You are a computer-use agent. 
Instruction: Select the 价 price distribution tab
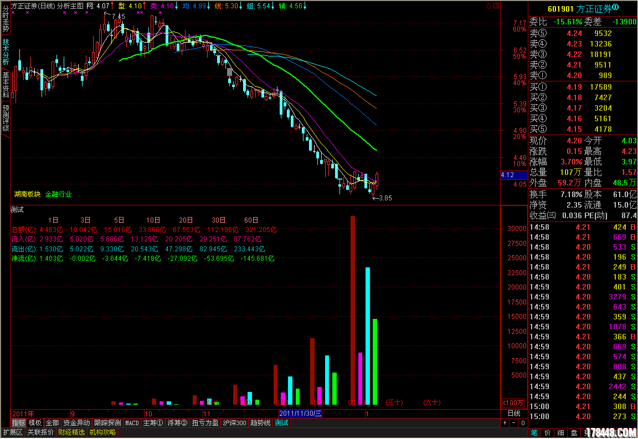547,433
